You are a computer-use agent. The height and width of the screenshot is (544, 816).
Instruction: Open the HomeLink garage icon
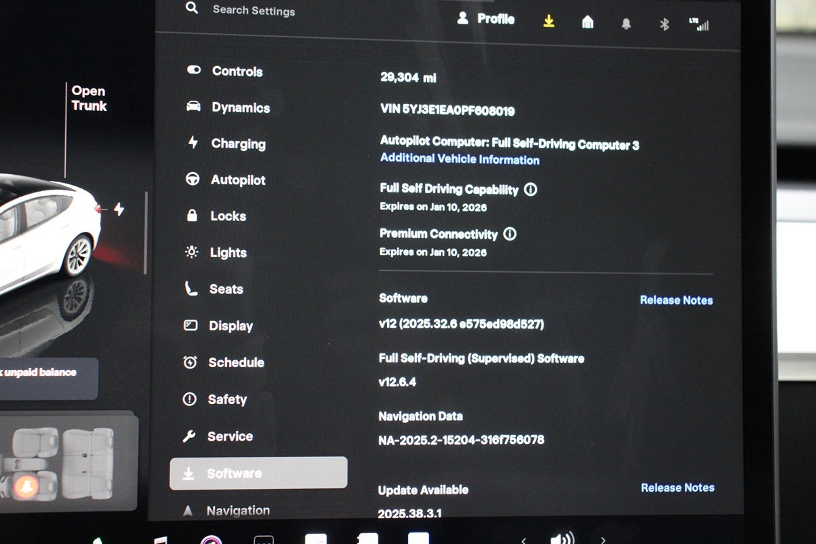tap(588, 22)
